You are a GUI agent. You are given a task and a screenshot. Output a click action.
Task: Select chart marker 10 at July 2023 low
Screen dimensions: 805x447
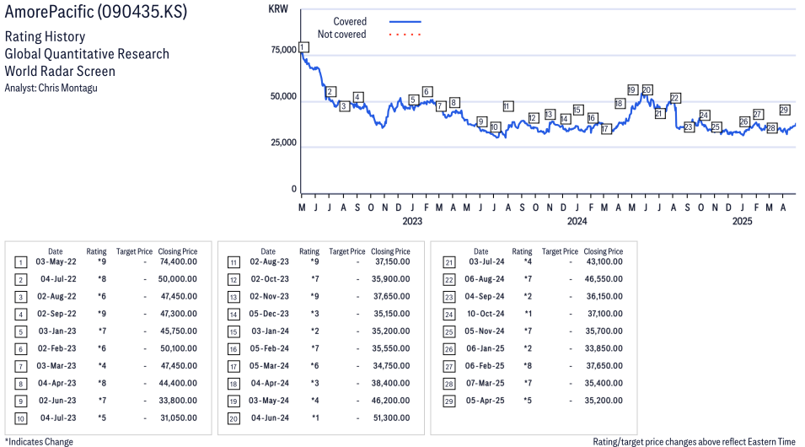point(495,127)
